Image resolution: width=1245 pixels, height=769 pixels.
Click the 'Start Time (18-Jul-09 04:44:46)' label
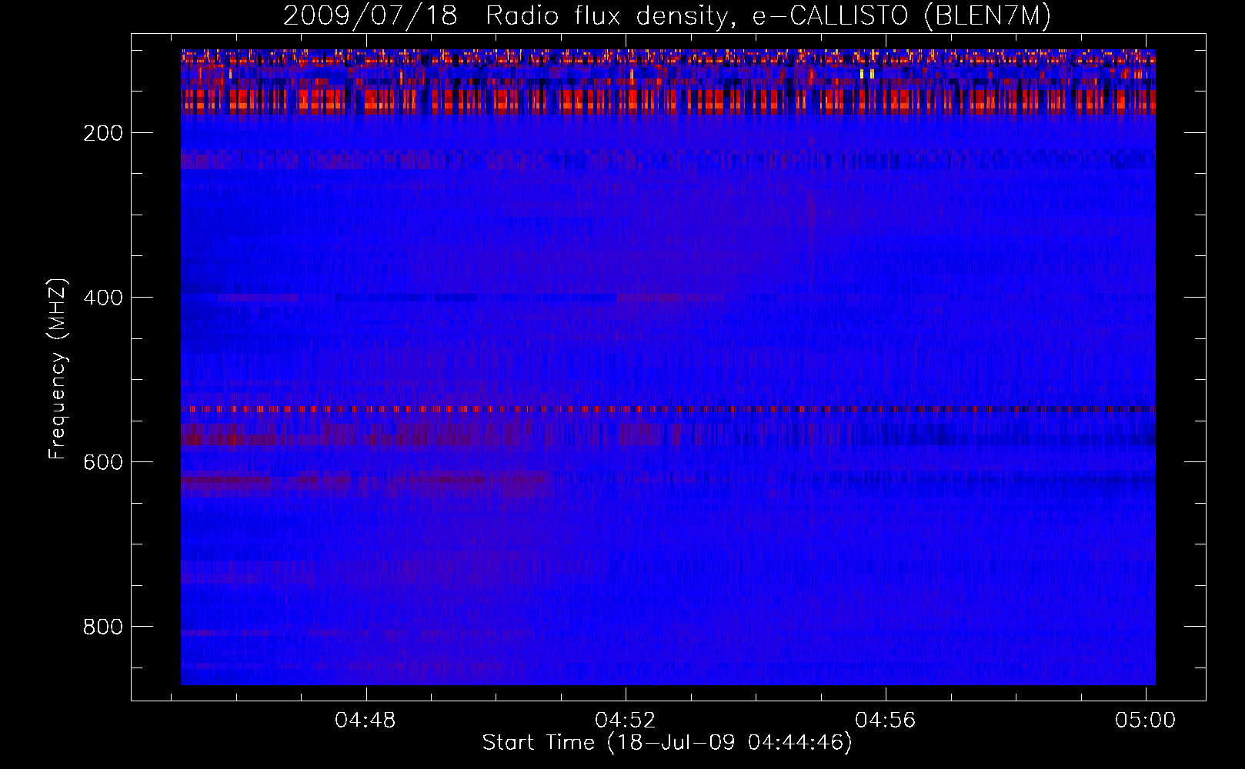(667, 743)
